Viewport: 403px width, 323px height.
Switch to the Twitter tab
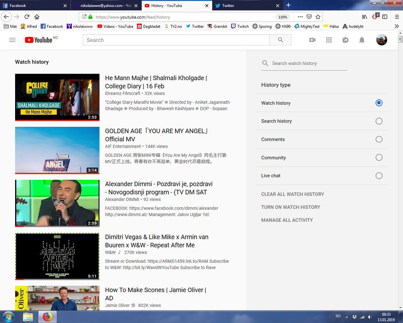click(x=247, y=5)
